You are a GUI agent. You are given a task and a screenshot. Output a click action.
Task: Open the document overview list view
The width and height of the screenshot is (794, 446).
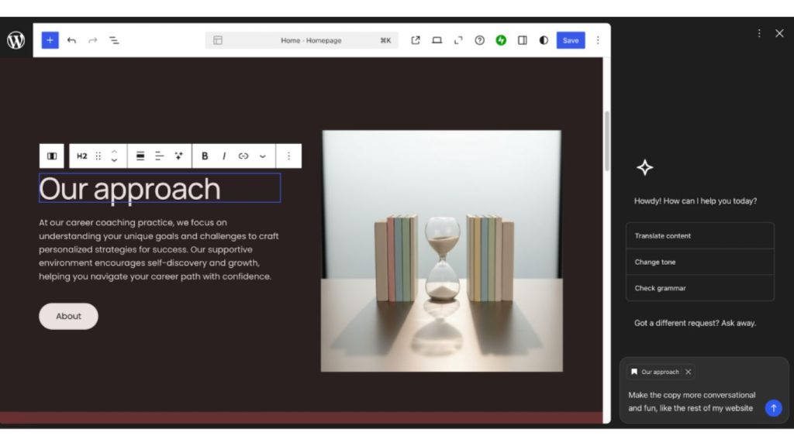[x=114, y=40]
